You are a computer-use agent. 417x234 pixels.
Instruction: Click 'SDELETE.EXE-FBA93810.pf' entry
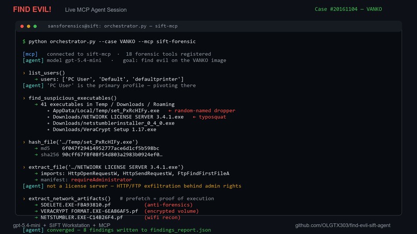[76, 205]
